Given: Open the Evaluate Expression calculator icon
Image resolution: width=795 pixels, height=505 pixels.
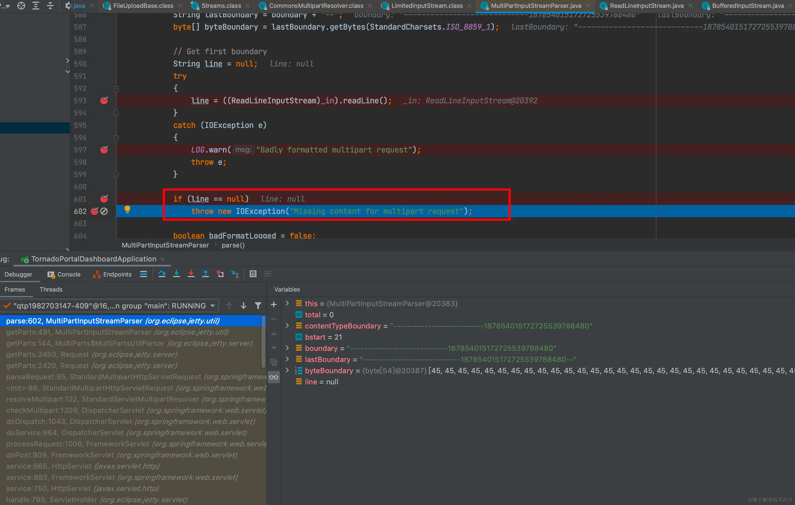Looking at the screenshot, I should click(253, 274).
